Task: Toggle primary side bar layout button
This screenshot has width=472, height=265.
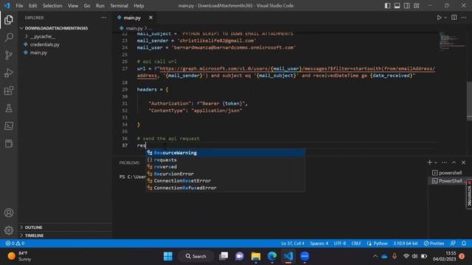Action: coord(387,5)
